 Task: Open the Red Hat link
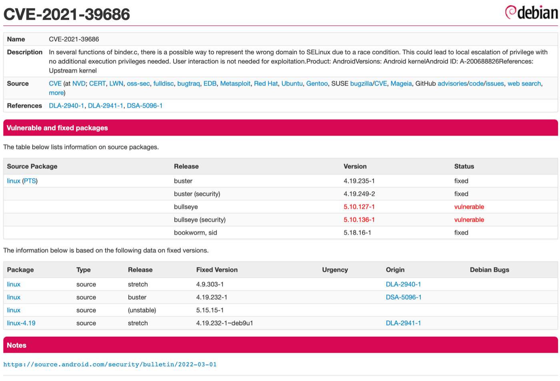[266, 84]
